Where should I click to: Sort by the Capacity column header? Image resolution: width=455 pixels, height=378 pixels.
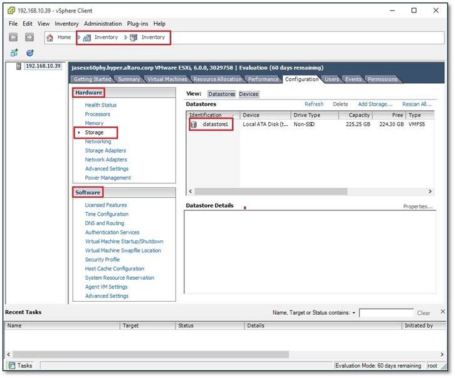[355, 115]
